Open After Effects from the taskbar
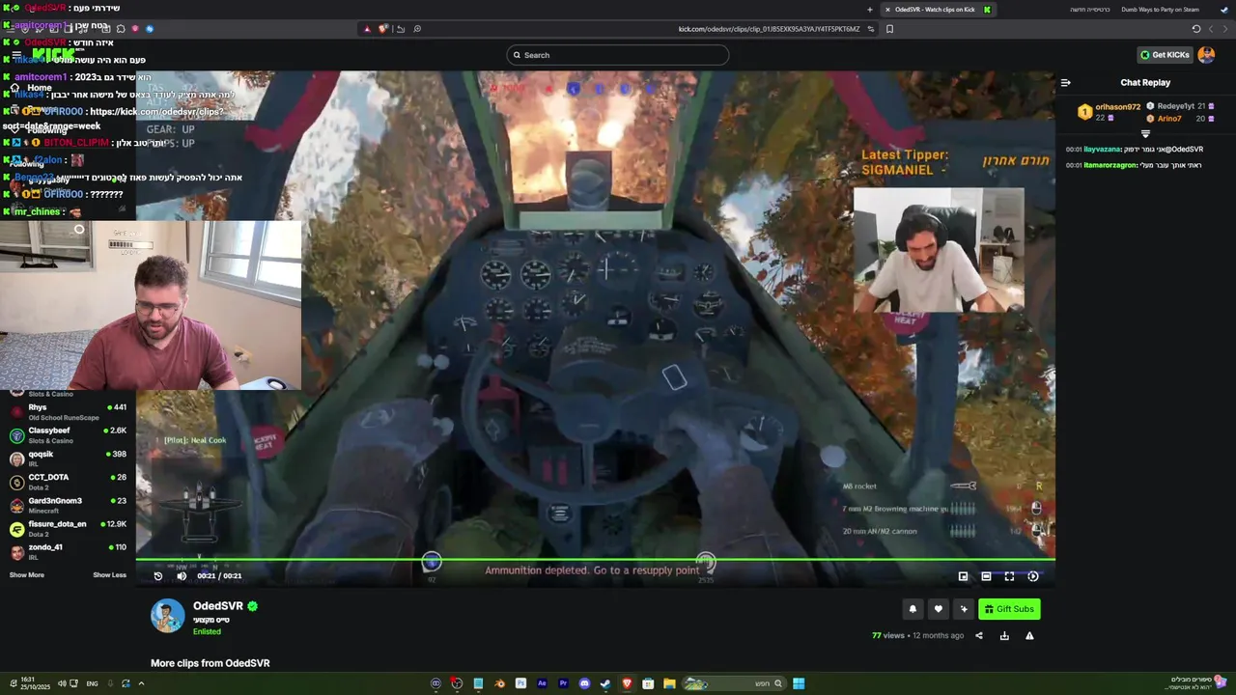 click(x=542, y=683)
